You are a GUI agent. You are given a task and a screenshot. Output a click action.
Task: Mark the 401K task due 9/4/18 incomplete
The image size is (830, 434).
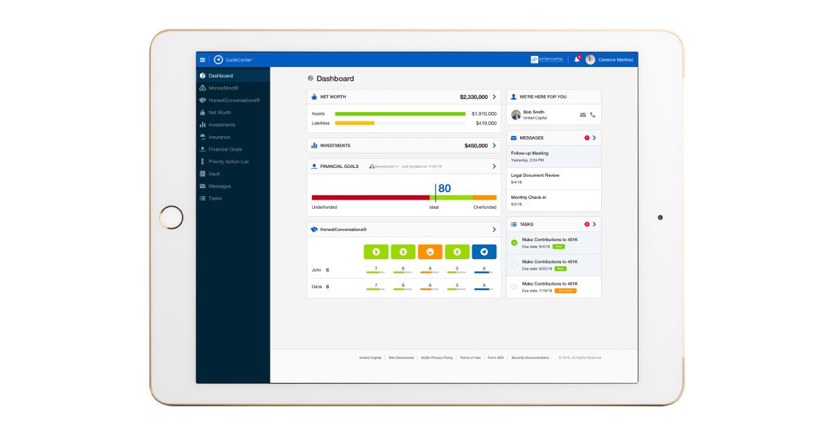[514, 243]
